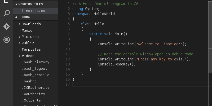
Task: Expand the Public folder arrow
Action: point(20,43)
